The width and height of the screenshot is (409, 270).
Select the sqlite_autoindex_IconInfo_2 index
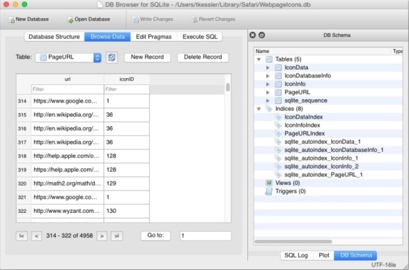(x=321, y=167)
